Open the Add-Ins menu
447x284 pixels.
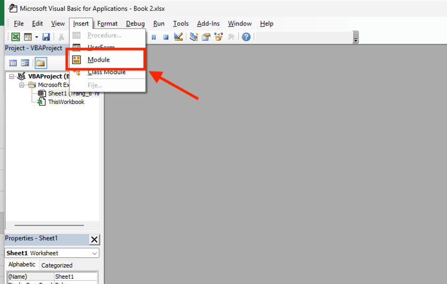208,23
